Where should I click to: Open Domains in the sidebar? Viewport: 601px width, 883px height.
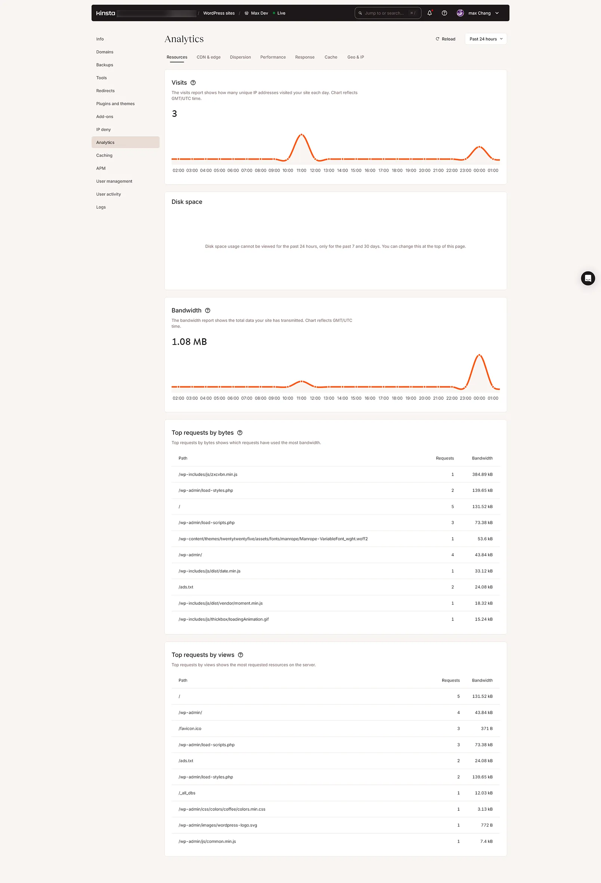click(x=125, y=52)
